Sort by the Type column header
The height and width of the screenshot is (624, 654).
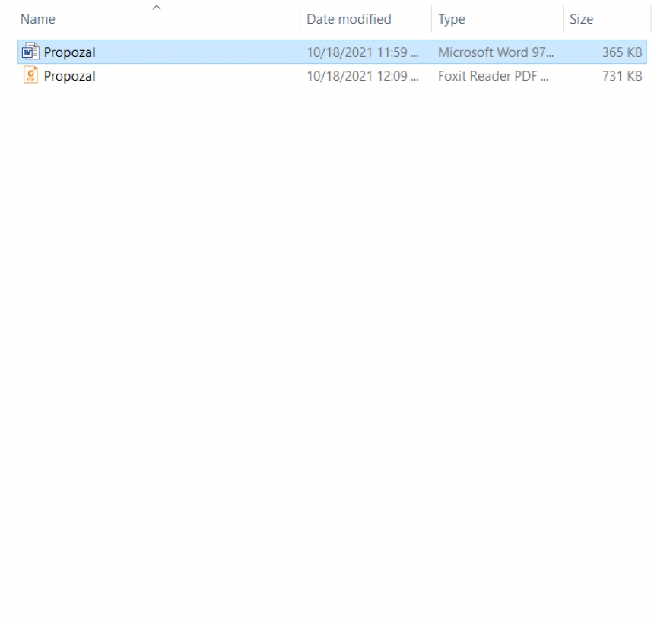pos(451,19)
